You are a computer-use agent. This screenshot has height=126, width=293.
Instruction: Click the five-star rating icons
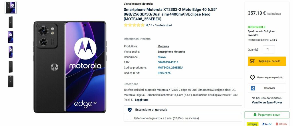(x=134, y=25)
